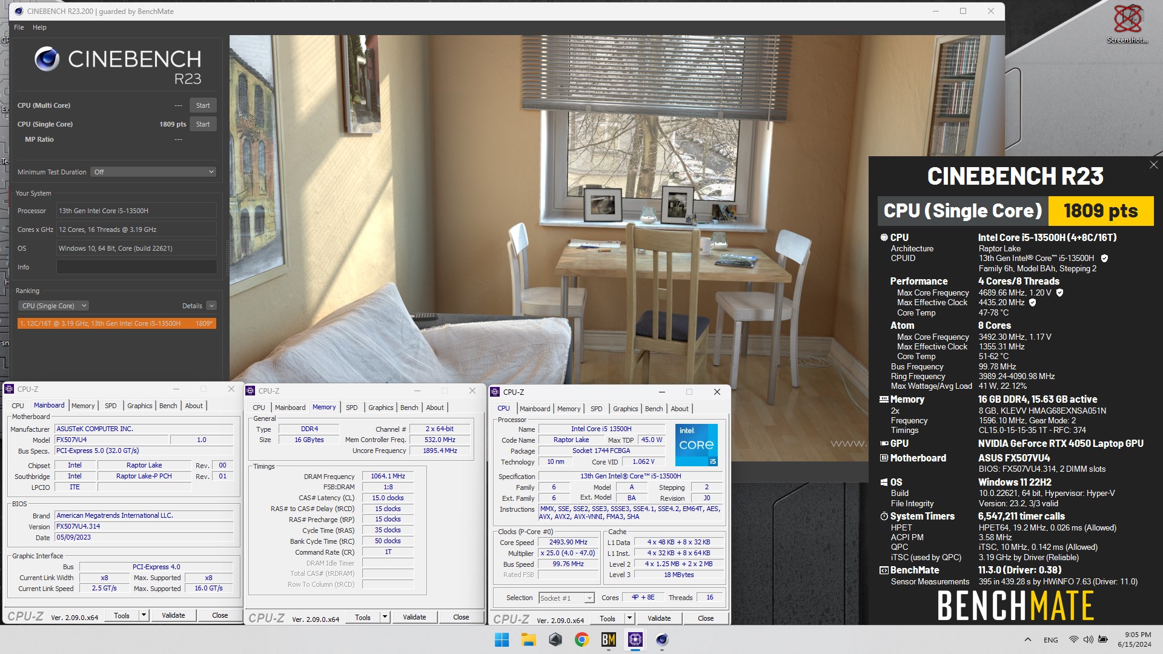Click CPUID verified shield icon in BenchMate
The width and height of the screenshot is (1163, 654).
pos(1104,259)
